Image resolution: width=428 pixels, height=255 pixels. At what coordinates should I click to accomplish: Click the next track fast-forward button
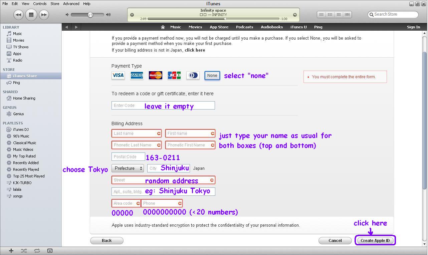point(44,15)
